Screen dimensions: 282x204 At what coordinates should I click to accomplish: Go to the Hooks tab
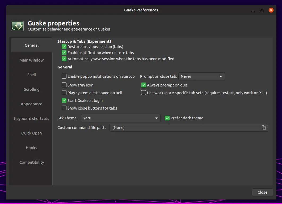point(31,147)
